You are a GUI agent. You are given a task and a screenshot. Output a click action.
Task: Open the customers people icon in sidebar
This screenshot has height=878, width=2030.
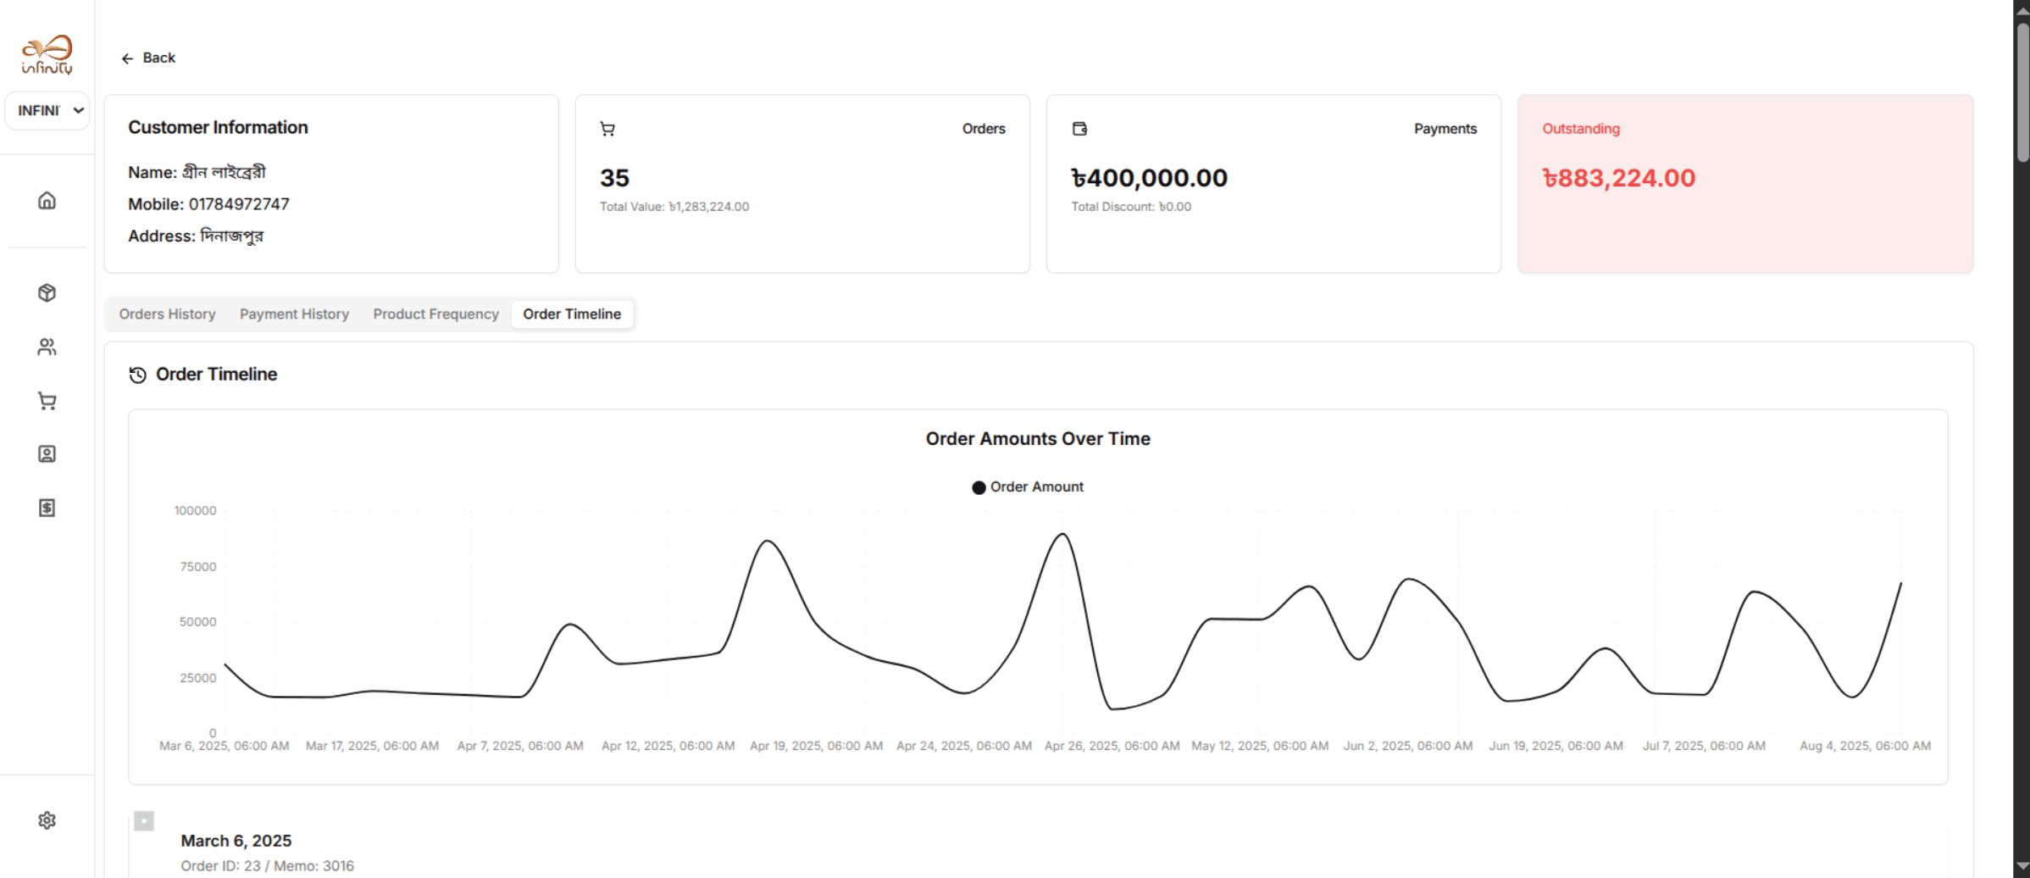pyautogui.click(x=47, y=347)
